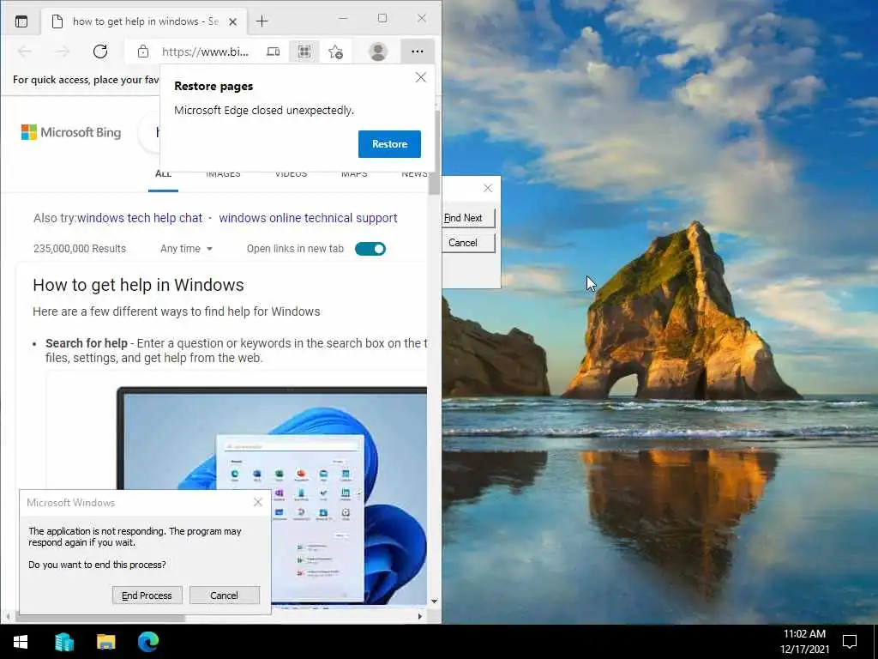This screenshot has width=878, height=659.
Task: Select the ALL search tab
Action: [x=163, y=175]
